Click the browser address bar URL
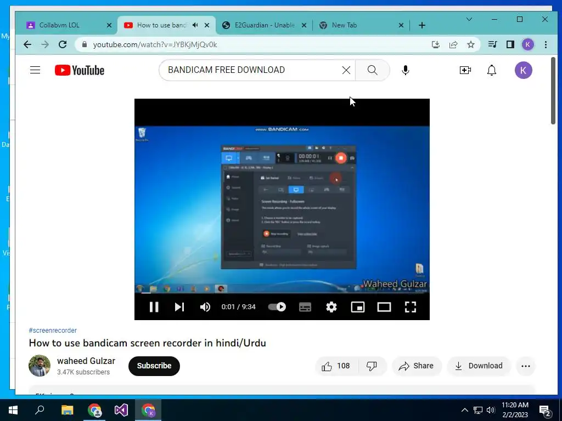Image resolution: width=562 pixels, height=421 pixels. click(x=155, y=45)
